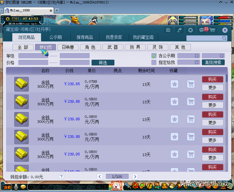Select the 角色 category
Screen dimensions: 234x192
coord(90,47)
